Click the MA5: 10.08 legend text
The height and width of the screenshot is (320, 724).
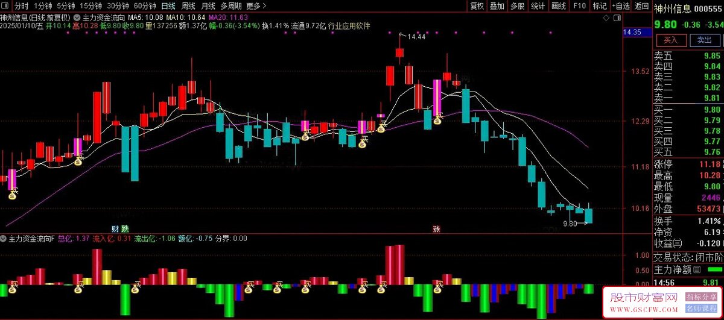coord(145,17)
